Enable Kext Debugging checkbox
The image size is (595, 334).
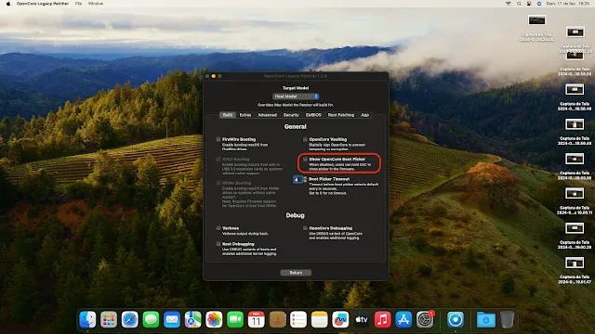point(218,244)
